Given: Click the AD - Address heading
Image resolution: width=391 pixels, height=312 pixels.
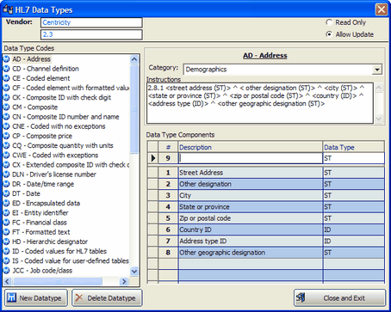Looking at the screenshot, I should (x=265, y=56).
